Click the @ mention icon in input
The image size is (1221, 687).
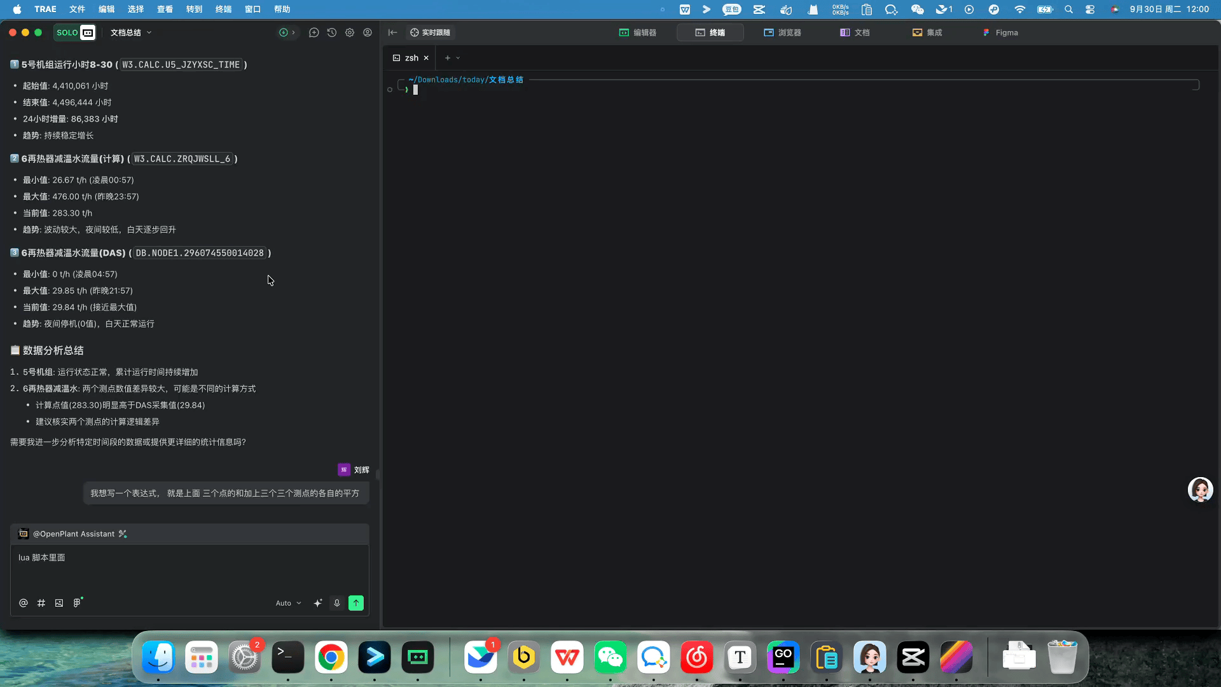click(24, 603)
